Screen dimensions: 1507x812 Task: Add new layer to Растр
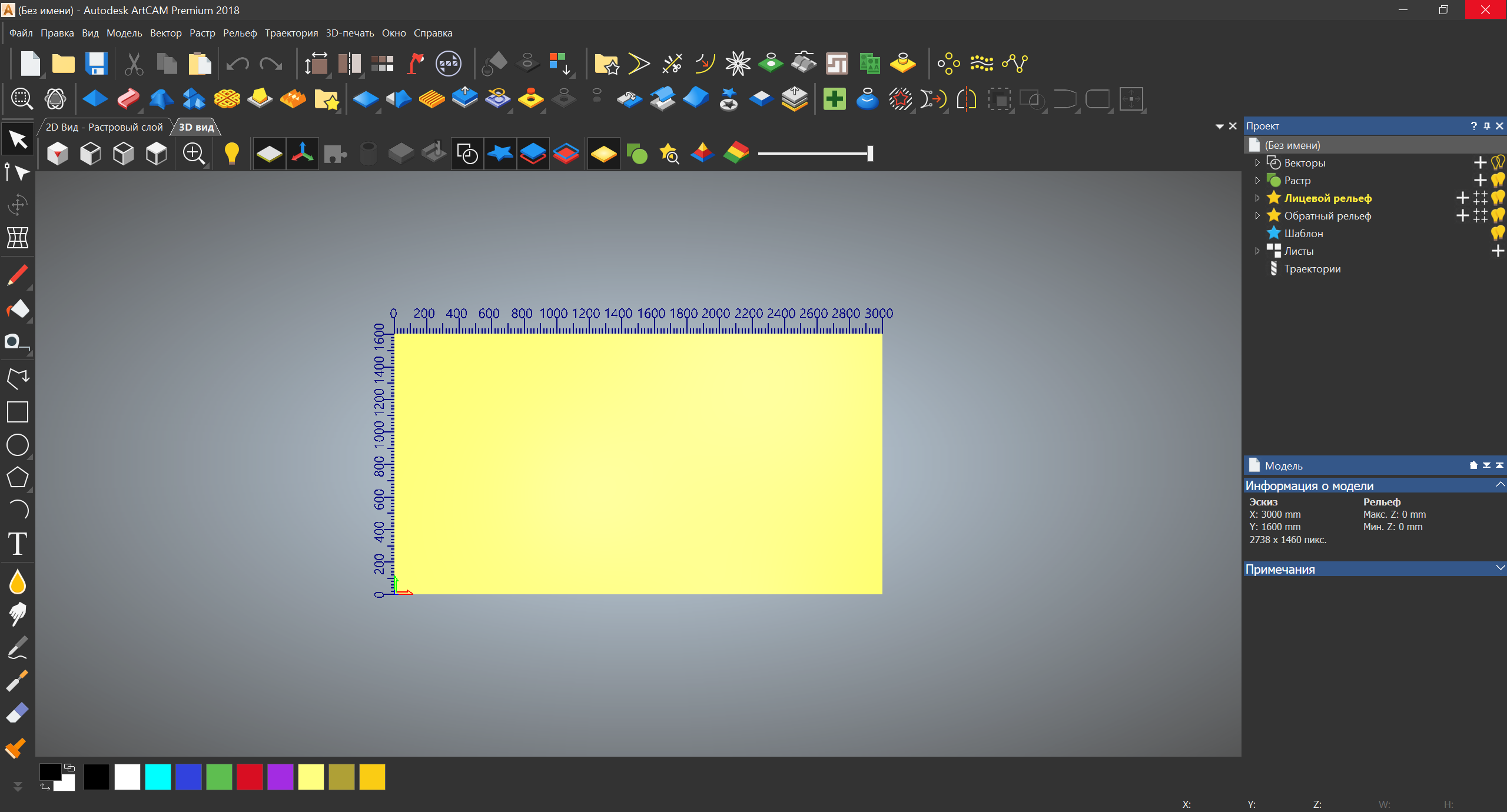point(1480,180)
